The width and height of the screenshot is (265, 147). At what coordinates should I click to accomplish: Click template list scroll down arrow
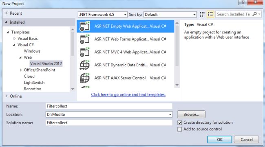[x=177, y=85]
